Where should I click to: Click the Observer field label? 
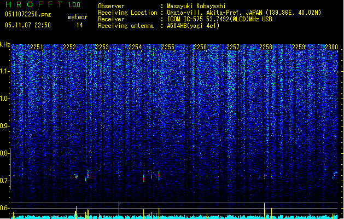(111, 6)
